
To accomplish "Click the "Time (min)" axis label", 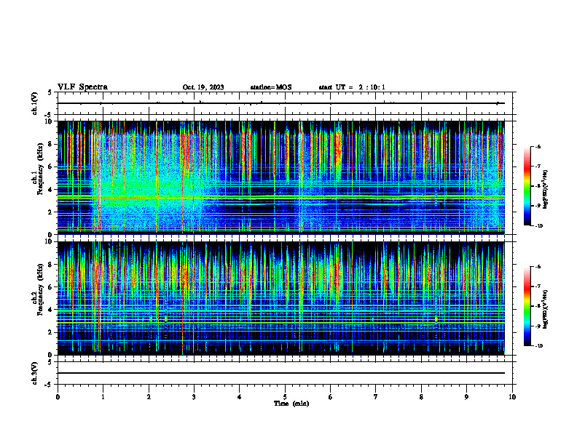I will tap(291, 404).
